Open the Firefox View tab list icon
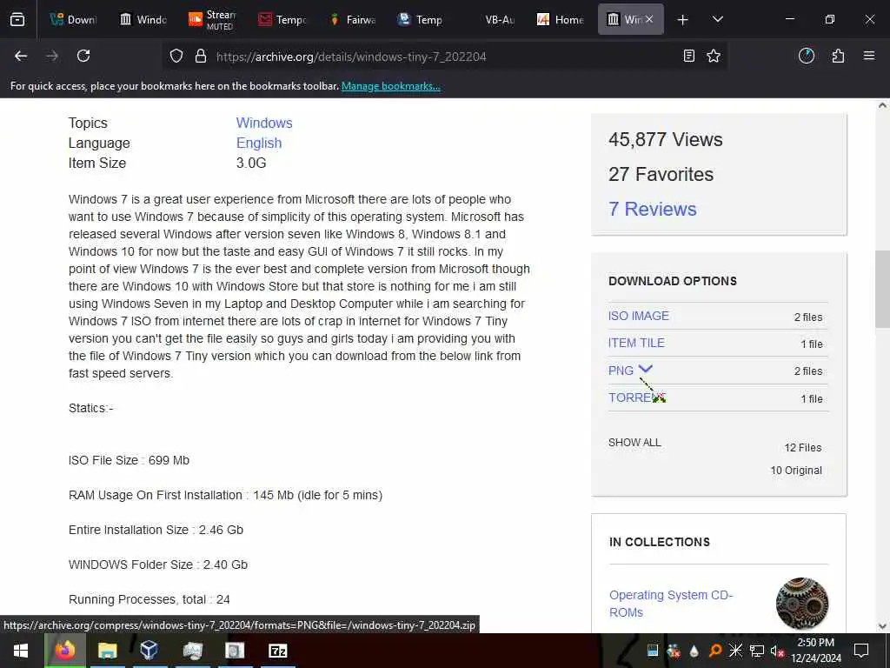 click(17, 20)
